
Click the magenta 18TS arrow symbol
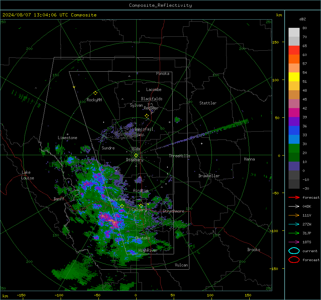(x=294, y=242)
